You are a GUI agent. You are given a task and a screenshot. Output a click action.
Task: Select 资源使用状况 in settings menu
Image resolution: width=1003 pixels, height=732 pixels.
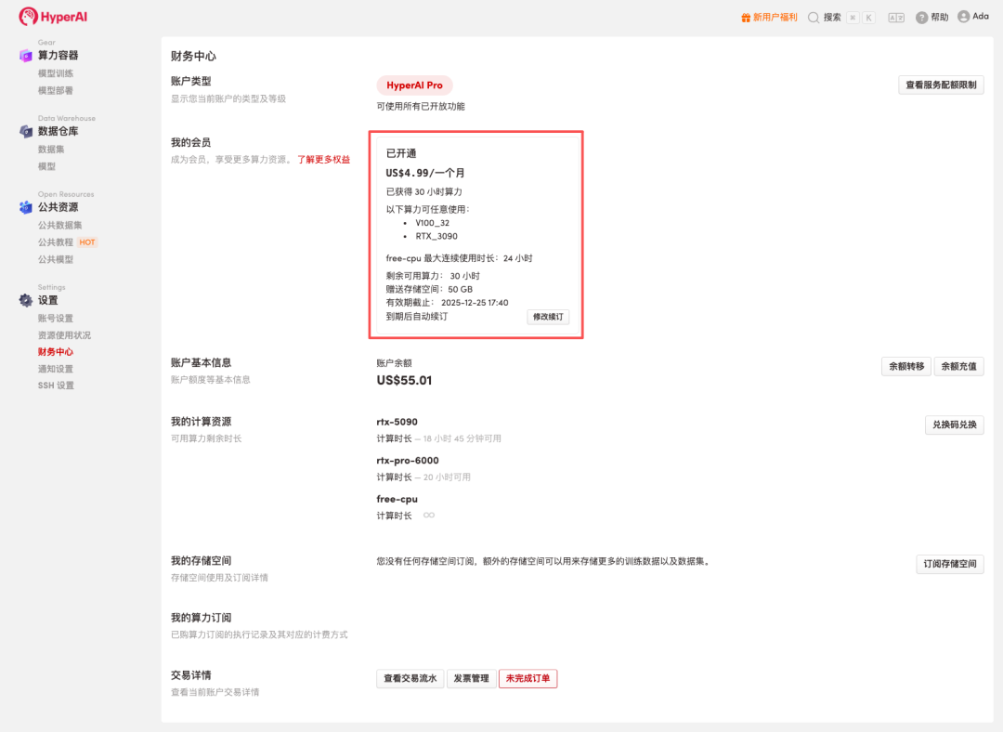click(64, 335)
